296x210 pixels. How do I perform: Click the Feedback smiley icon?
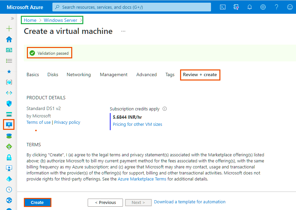290,7
